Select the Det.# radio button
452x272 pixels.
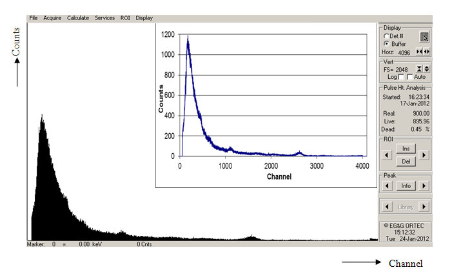tap(386, 36)
